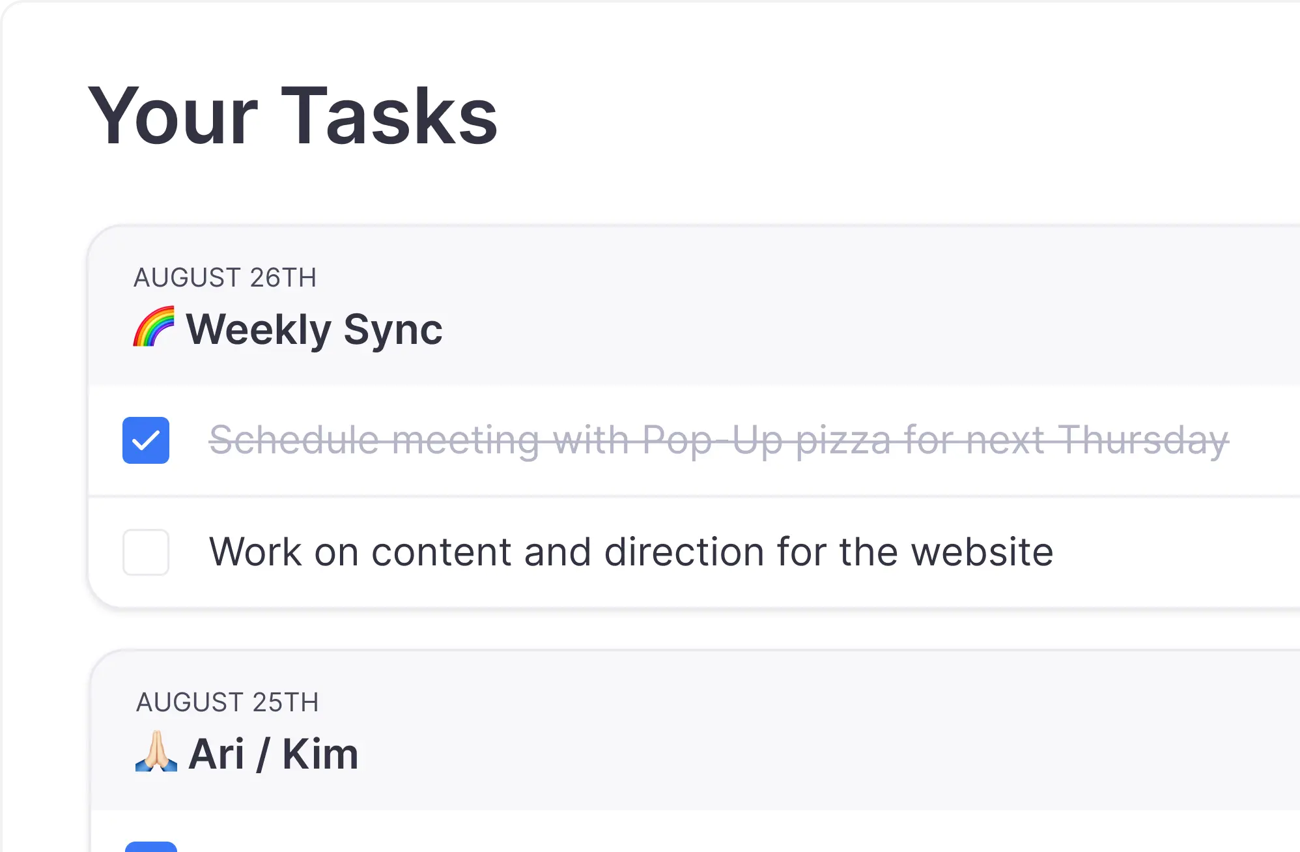
Task: Click the Your Tasks page heading
Action: [x=292, y=117]
